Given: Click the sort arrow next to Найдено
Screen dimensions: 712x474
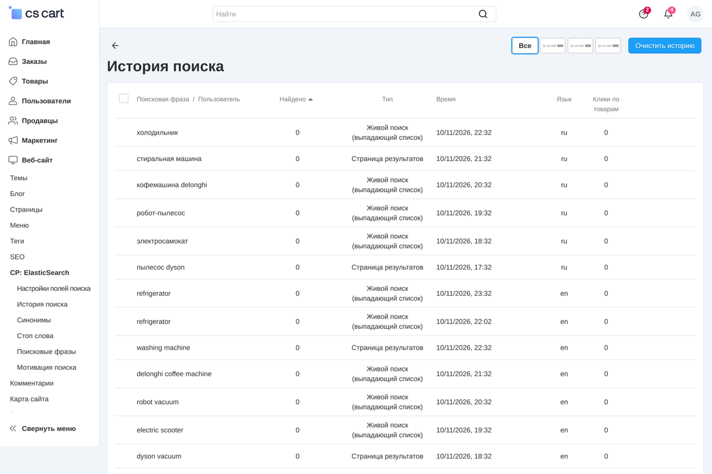Looking at the screenshot, I should 310,100.
